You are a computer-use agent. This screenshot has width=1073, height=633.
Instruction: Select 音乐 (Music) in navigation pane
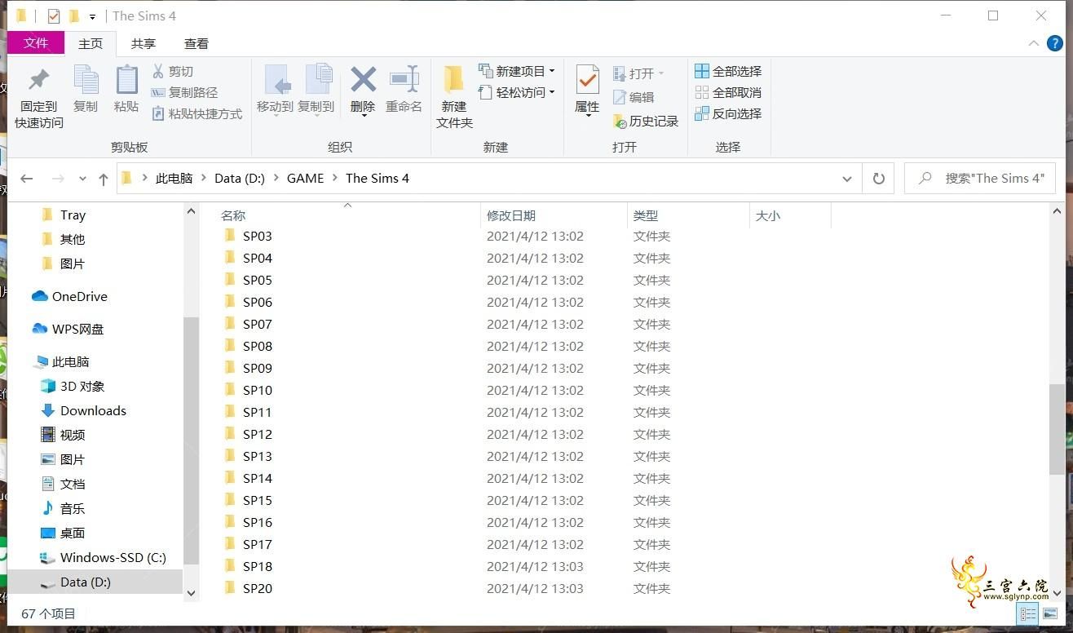pyautogui.click(x=63, y=508)
